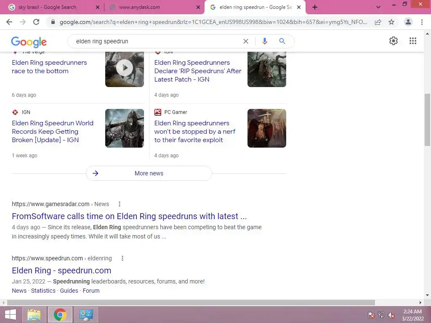Viewport: 431px width, 323px height.
Task: Open options for gamesradar result
Action: point(119,204)
